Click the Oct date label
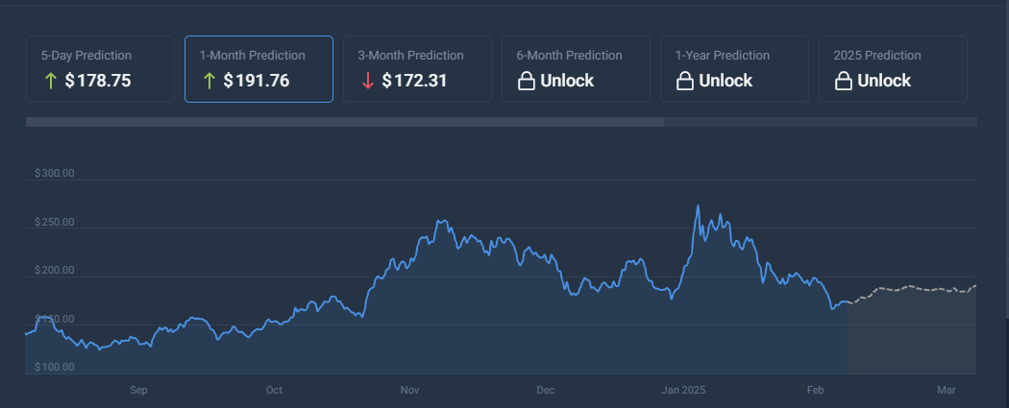Viewport: 1009px width, 408px height. [x=274, y=390]
